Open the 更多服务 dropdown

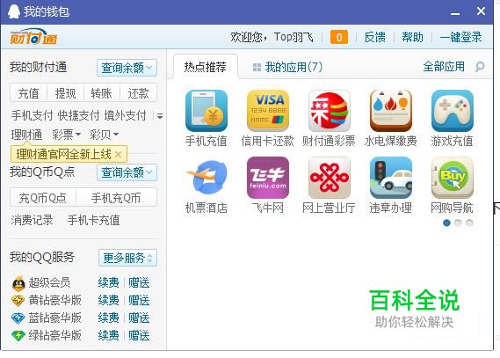tap(127, 258)
